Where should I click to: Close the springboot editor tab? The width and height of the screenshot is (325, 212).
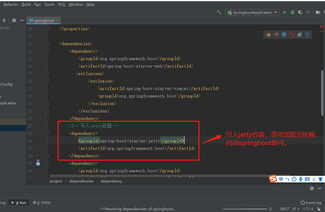pos(57,20)
